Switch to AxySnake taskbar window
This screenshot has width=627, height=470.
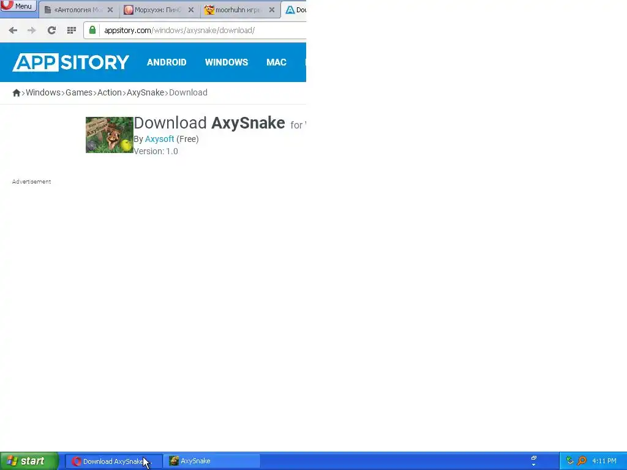point(212,461)
